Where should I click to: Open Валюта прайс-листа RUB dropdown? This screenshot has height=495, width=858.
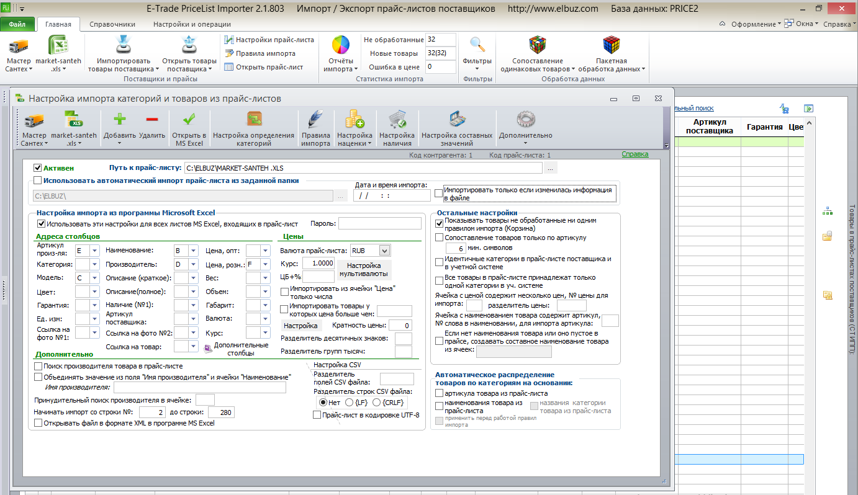tap(385, 251)
